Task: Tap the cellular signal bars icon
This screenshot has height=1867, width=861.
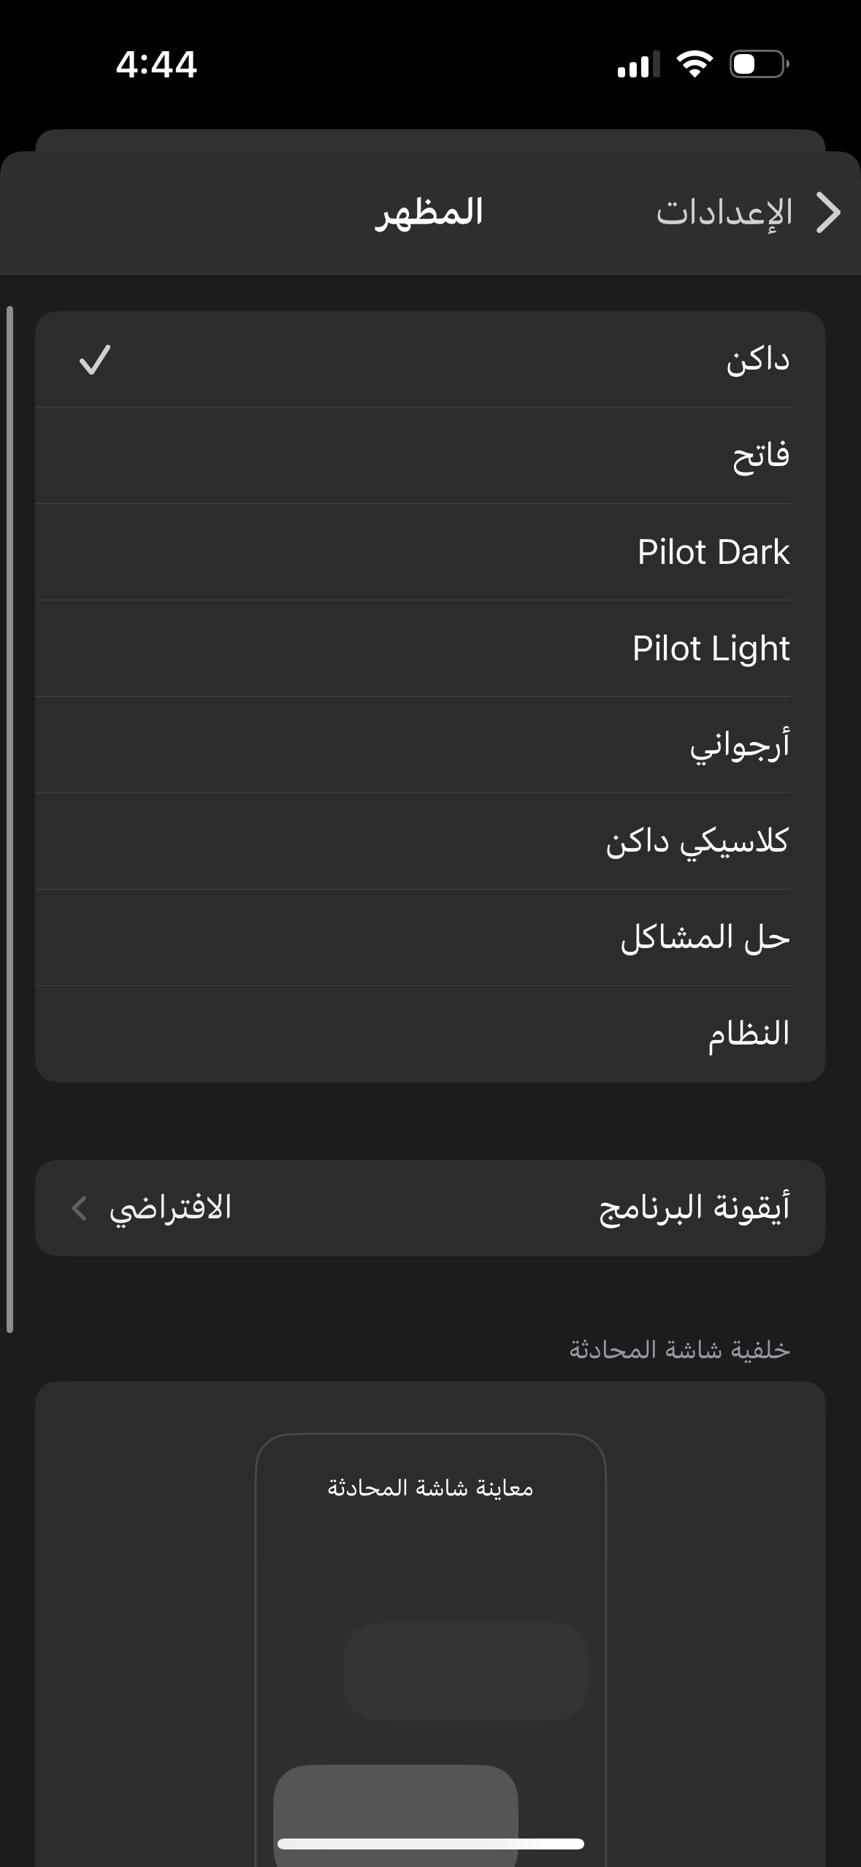Action: coord(638,66)
